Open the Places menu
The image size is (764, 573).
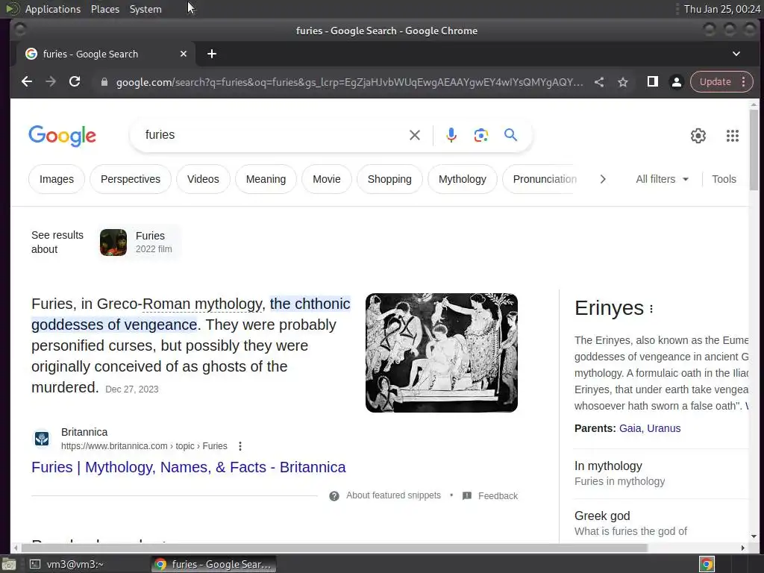point(105,9)
